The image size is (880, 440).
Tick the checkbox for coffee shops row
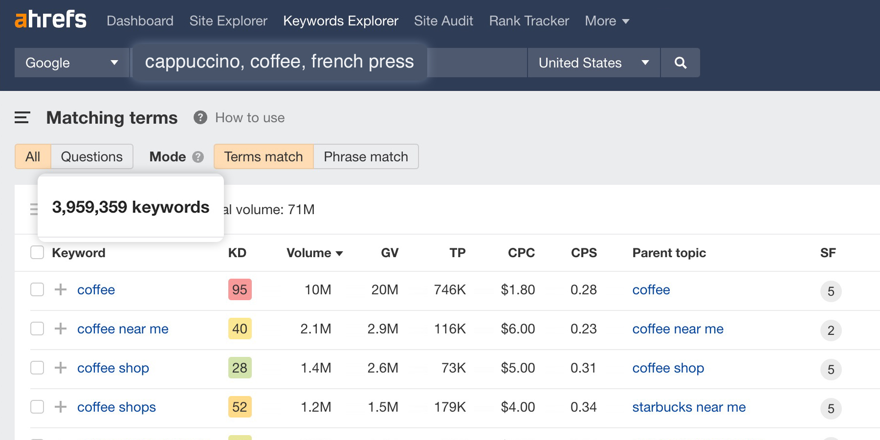click(37, 407)
